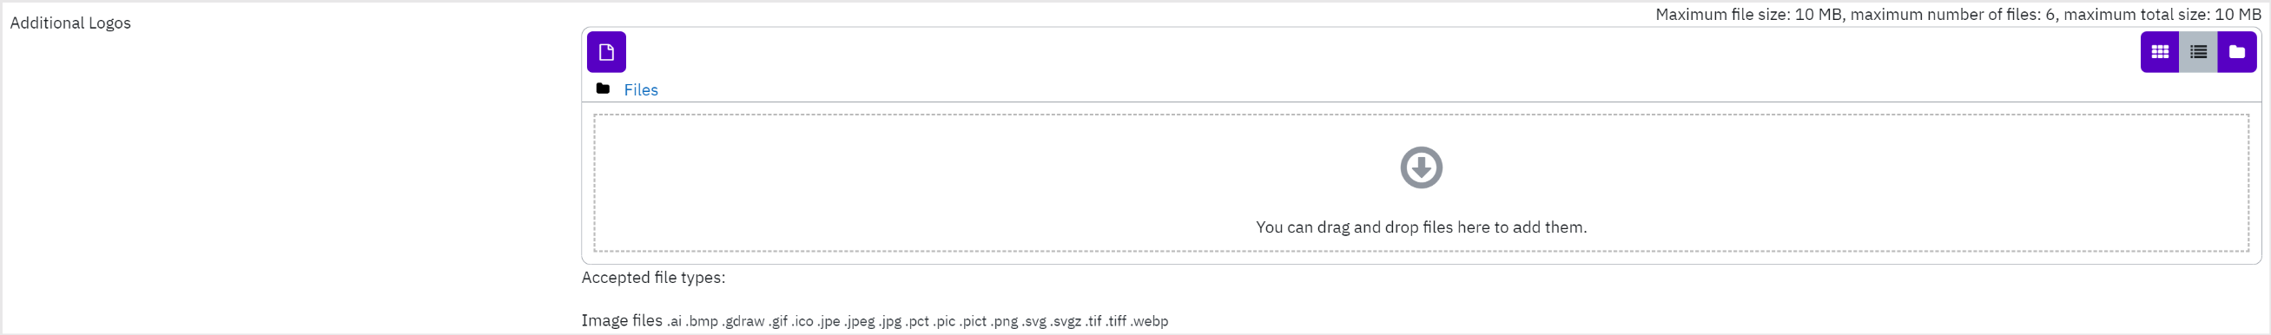Viewport: 2271px width, 335px height.
Task: Click the .svg extension text
Action: [x=1034, y=322]
